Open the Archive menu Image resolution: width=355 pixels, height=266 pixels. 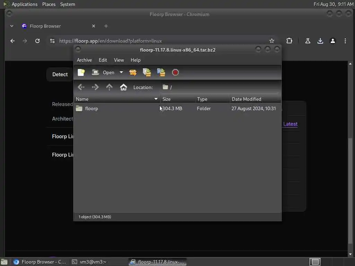[84, 60]
